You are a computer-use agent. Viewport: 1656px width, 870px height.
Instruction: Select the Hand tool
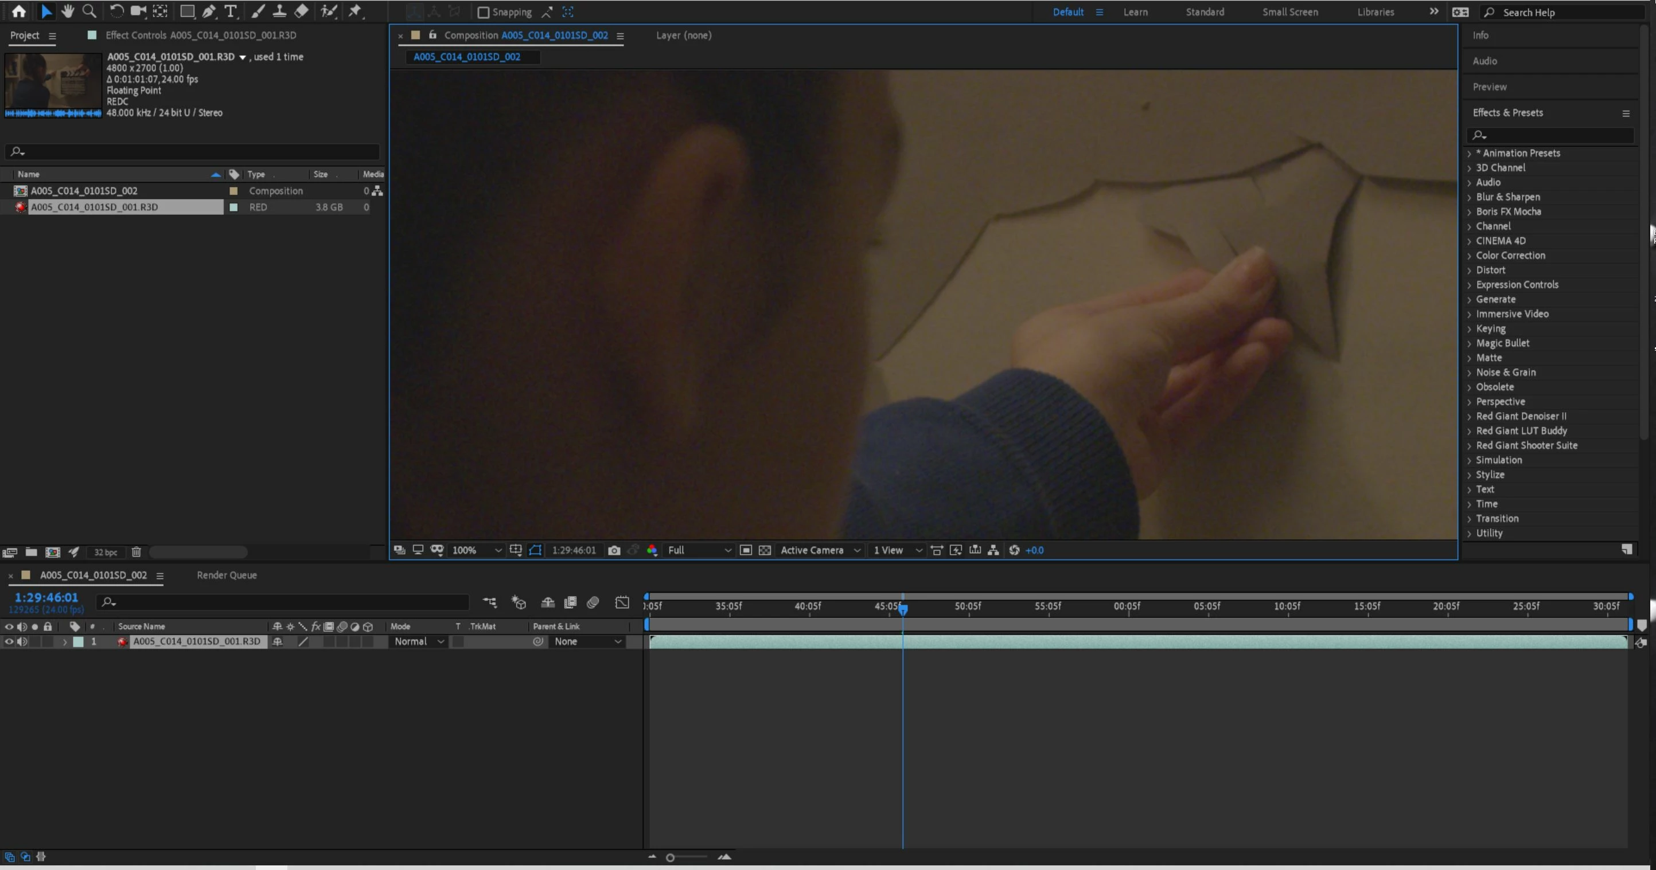tap(68, 11)
